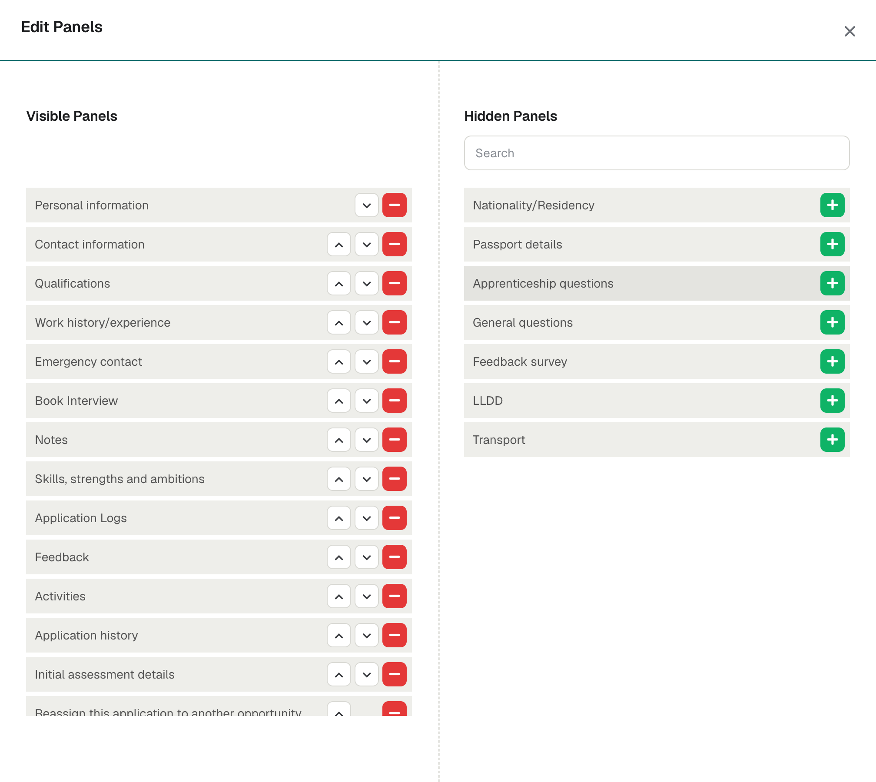Remove the Initial assessment details panel
Image resolution: width=876 pixels, height=782 pixels.
coord(395,674)
